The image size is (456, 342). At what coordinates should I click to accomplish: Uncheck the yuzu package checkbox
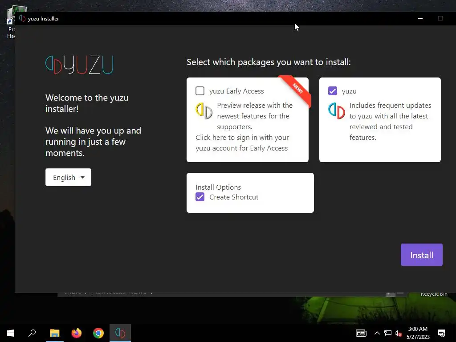click(x=332, y=91)
